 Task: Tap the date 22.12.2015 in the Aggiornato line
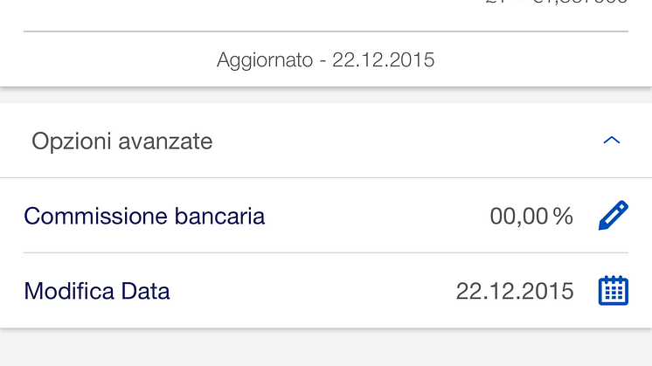(x=384, y=60)
